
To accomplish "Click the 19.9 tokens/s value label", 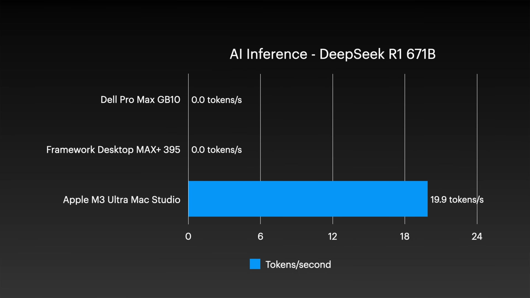I will click(x=457, y=199).
